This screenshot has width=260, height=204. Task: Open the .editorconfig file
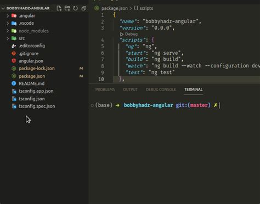pyautogui.click(x=32, y=46)
